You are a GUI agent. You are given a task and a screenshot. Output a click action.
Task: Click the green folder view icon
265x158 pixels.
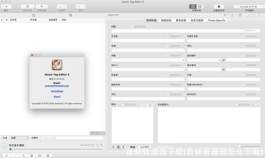click(34, 15)
